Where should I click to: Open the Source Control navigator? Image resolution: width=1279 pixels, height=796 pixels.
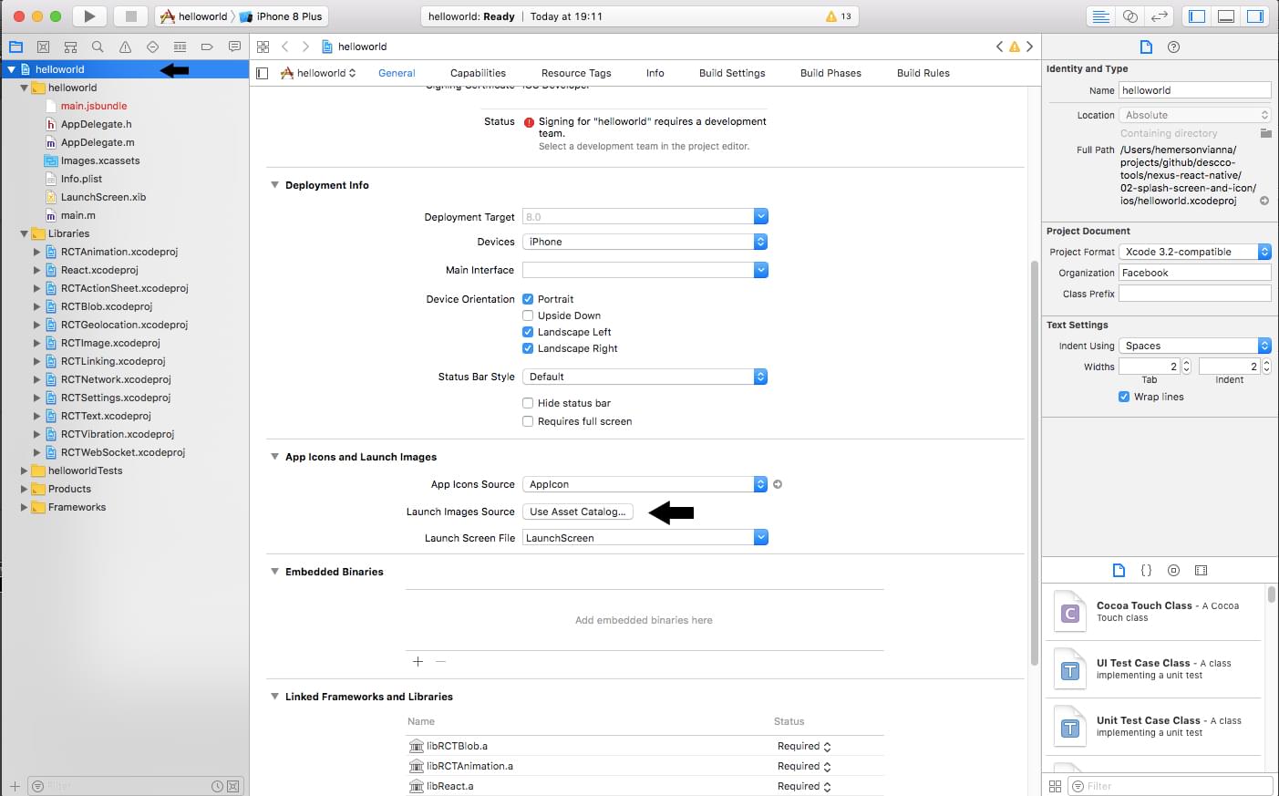coord(43,47)
